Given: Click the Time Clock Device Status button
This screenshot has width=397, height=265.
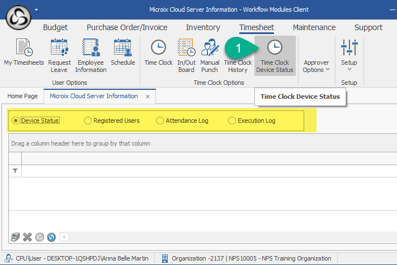Looking at the screenshot, I should pos(275,55).
